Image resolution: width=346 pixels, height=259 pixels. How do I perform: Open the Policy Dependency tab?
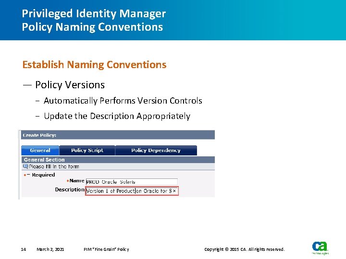click(x=156, y=151)
